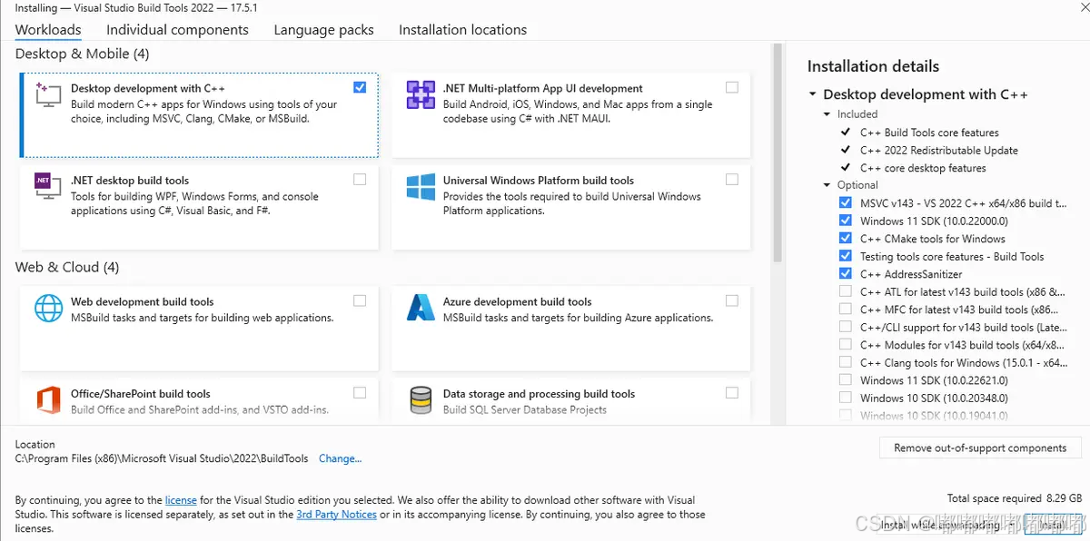Click the .NET MAUI workload icon
Screen dimensions: 1090x541
pos(421,94)
